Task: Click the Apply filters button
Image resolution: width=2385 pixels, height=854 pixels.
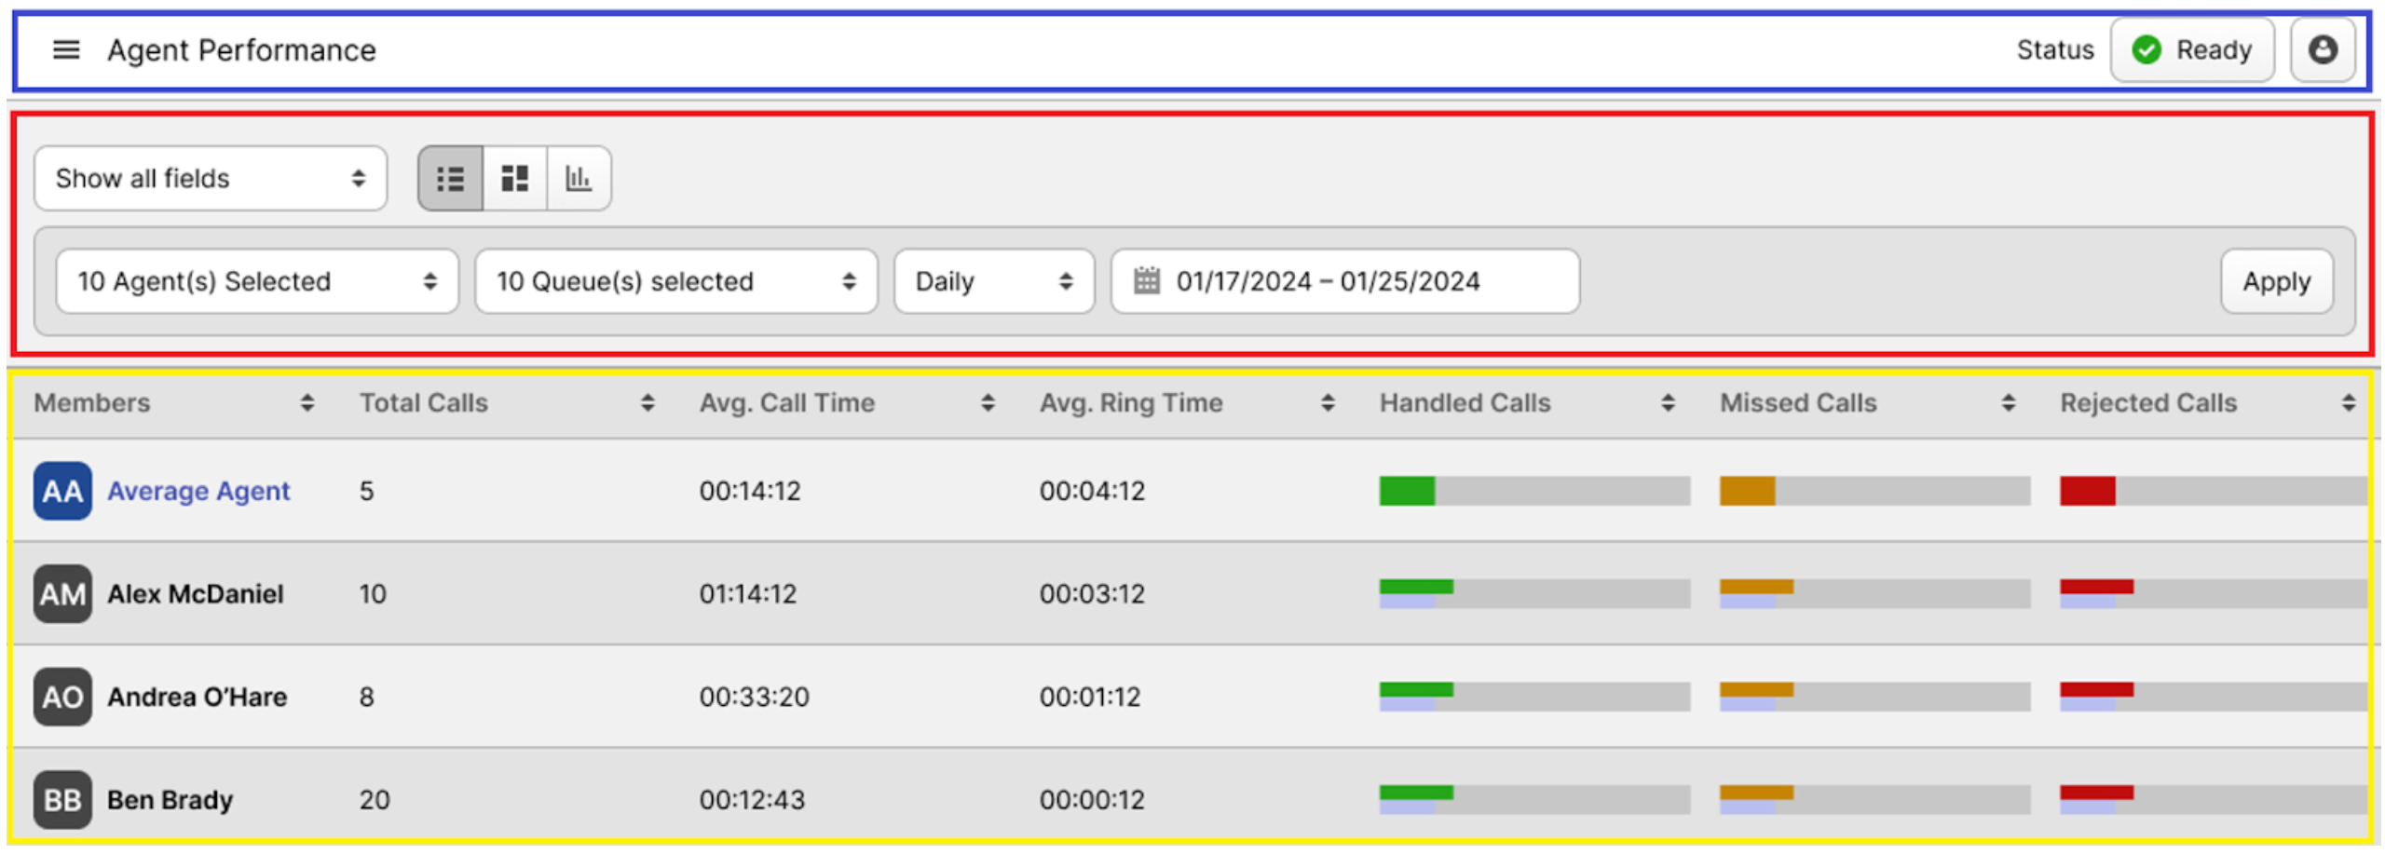Action: [x=2276, y=280]
